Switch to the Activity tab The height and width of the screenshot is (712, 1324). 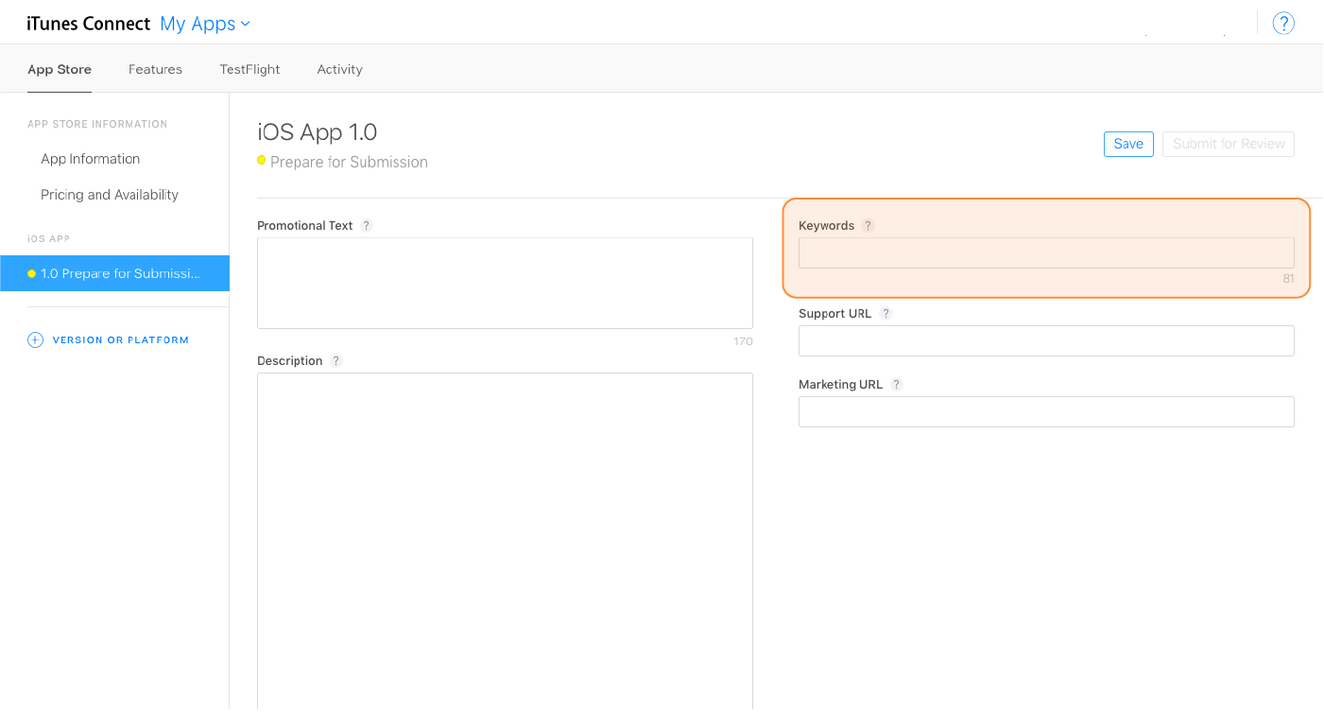click(339, 69)
